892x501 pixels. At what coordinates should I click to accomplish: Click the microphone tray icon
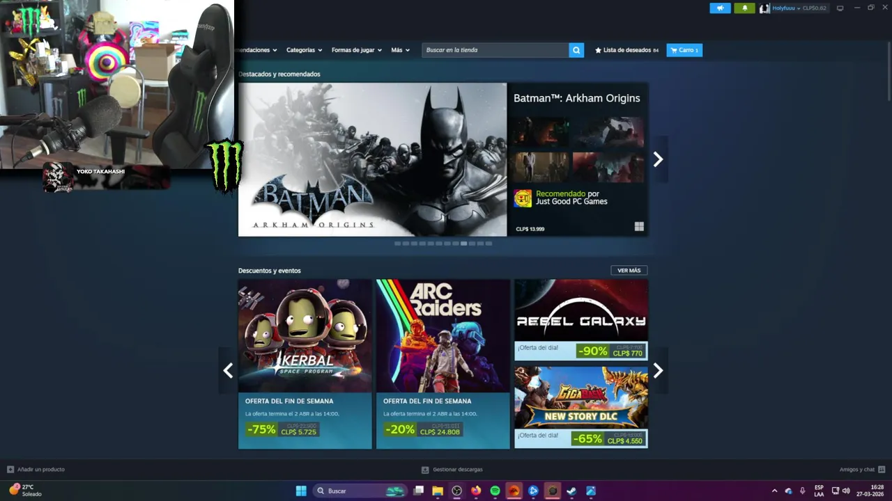802,491
